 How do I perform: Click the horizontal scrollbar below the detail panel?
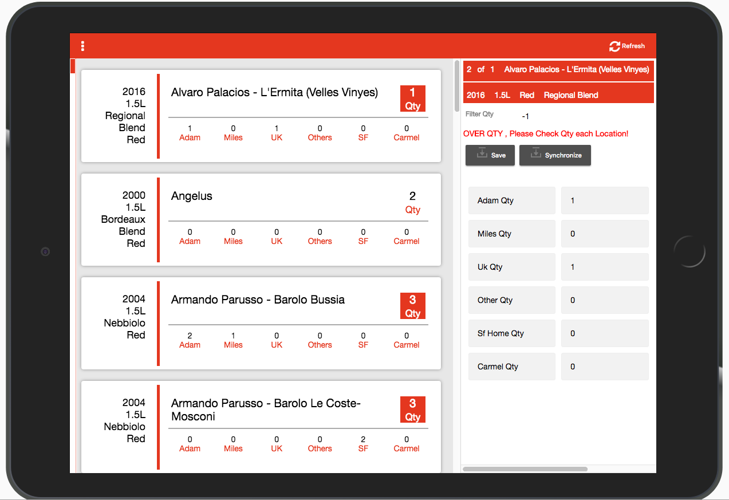(x=525, y=469)
